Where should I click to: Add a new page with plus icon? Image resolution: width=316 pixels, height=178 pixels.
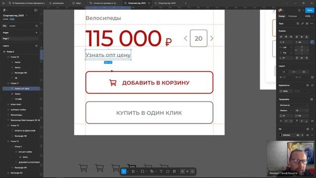37,33
